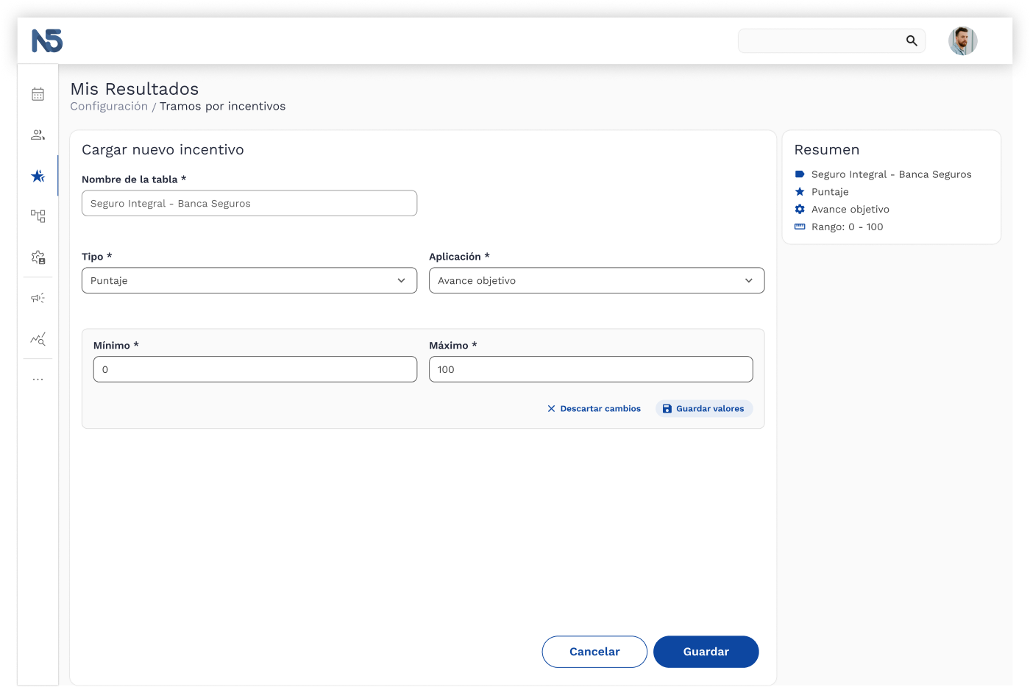Click the 'Cargar nuevo incentivo' heading
Image resolution: width=1030 pixels, height=687 pixels.
(163, 149)
